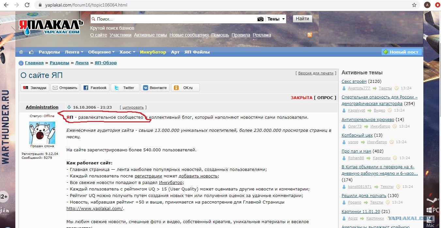Open the Арт section
Image resolution: width=441 pixels, height=228 pixels.
(175, 52)
